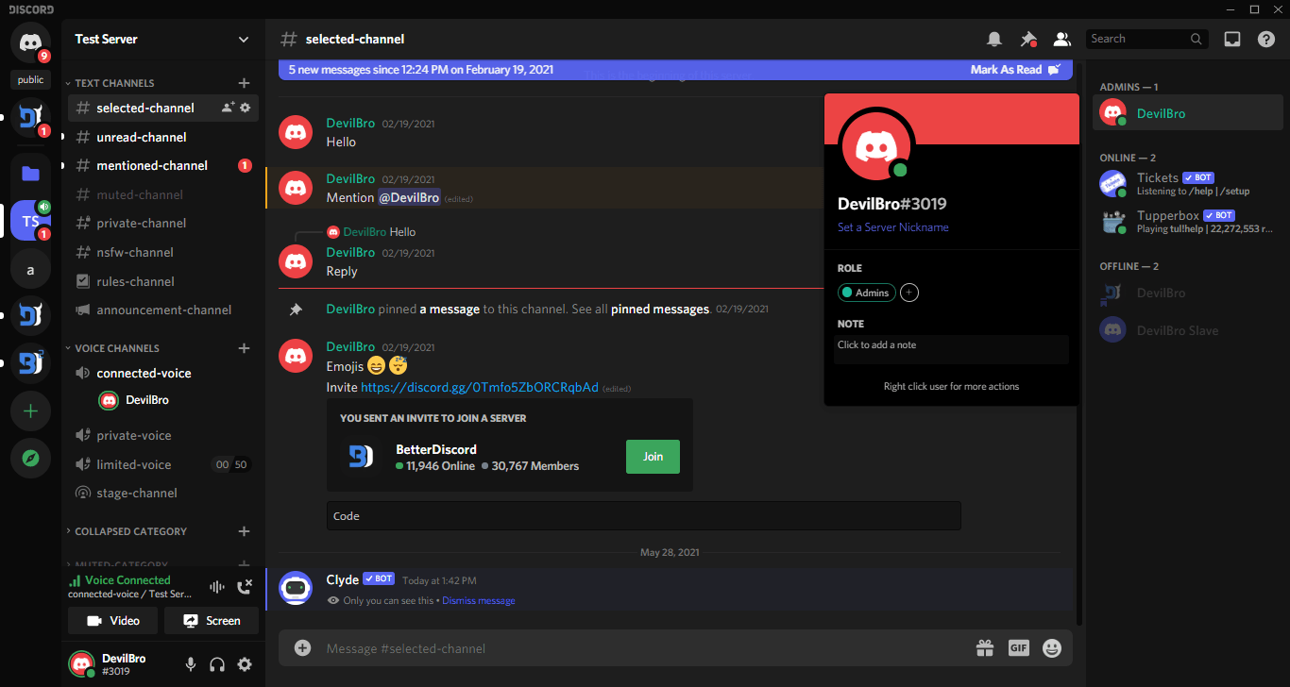Click the gift icon in message bar

pyautogui.click(x=985, y=648)
